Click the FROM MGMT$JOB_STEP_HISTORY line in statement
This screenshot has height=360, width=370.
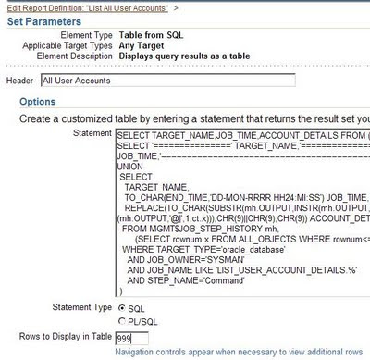tap(201, 229)
